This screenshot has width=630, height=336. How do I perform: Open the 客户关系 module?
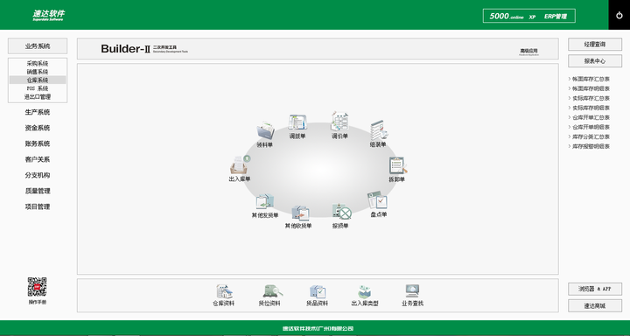(x=38, y=159)
